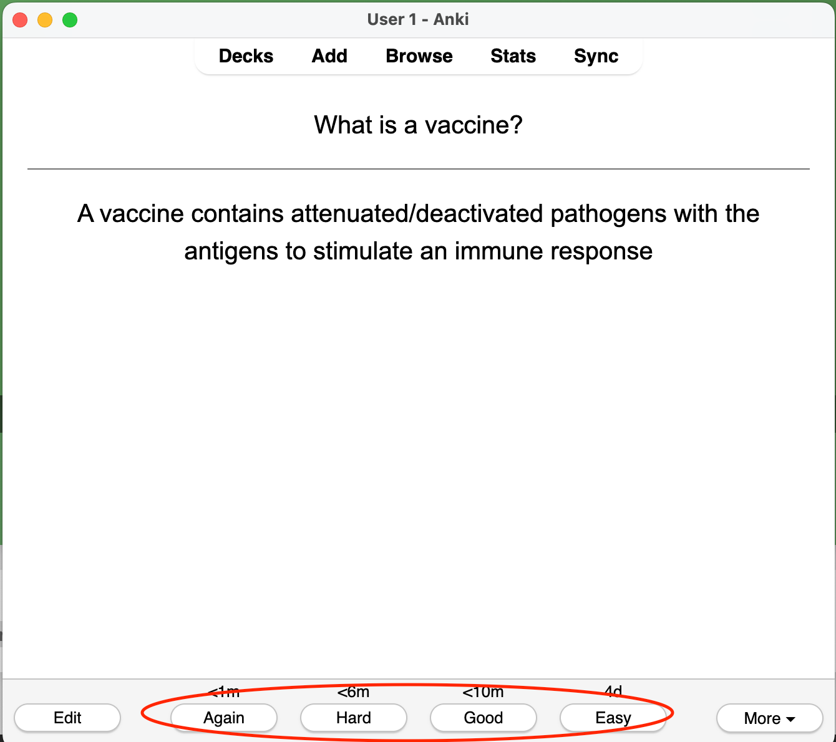Click the <1m interval label above Again
Screen dimensions: 836x742
point(224,692)
